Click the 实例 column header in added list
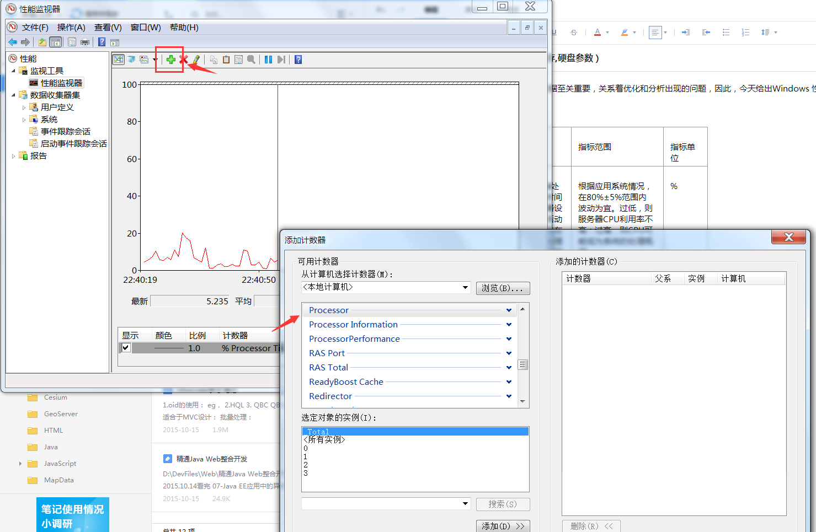Image resolution: width=816 pixels, height=532 pixels. [x=701, y=278]
